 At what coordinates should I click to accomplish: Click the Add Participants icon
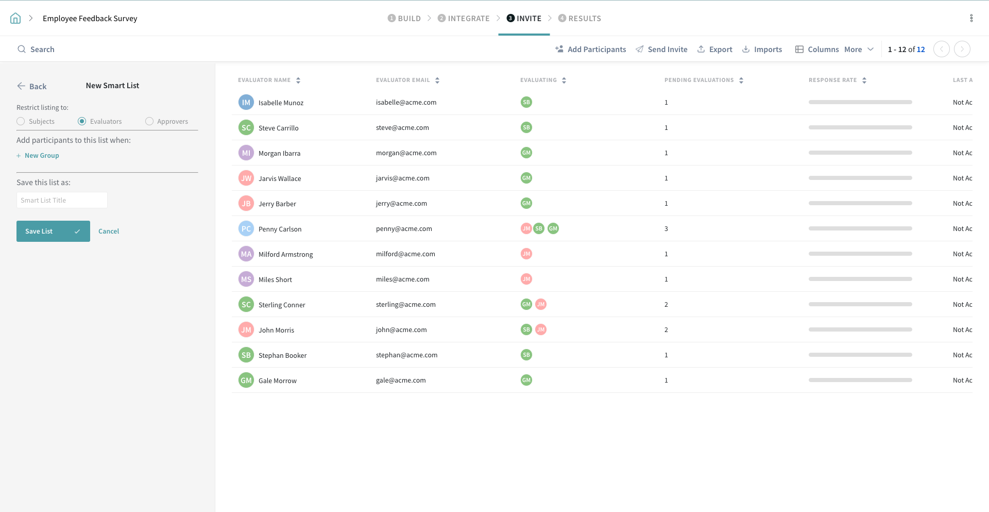coord(559,49)
